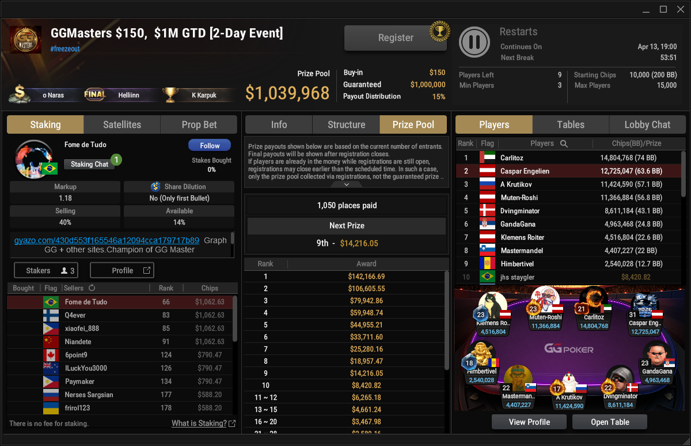Screen dimensions: 691x446
Task: Click the Share Dilution coin icon
Action: [x=155, y=187]
